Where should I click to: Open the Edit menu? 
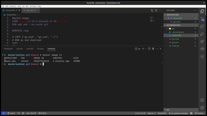coord(7,6)
